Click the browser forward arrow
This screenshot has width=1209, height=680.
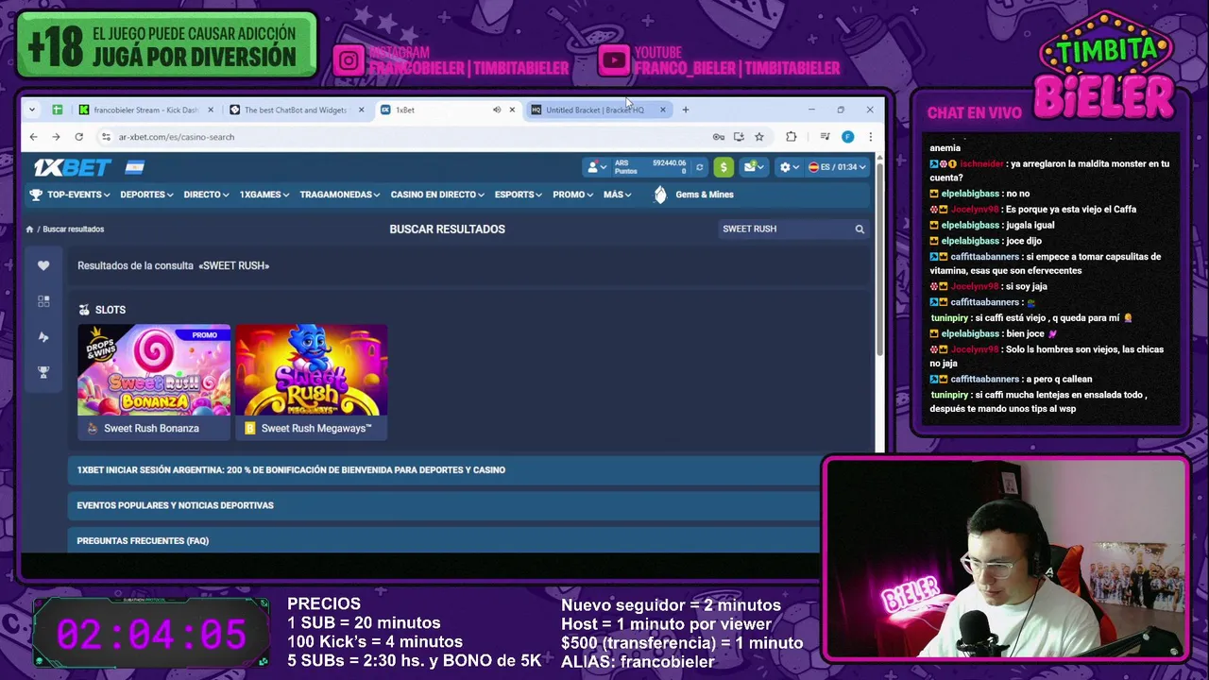click(x=56, y=137)
